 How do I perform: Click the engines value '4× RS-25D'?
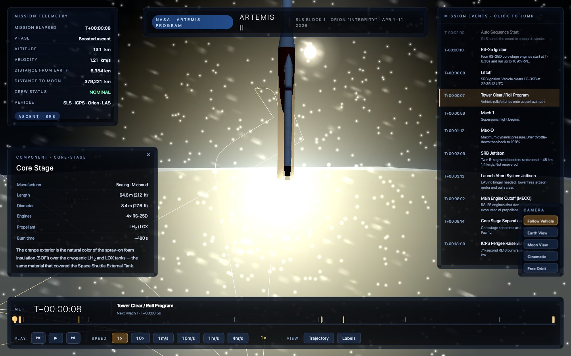coord(137,216)
